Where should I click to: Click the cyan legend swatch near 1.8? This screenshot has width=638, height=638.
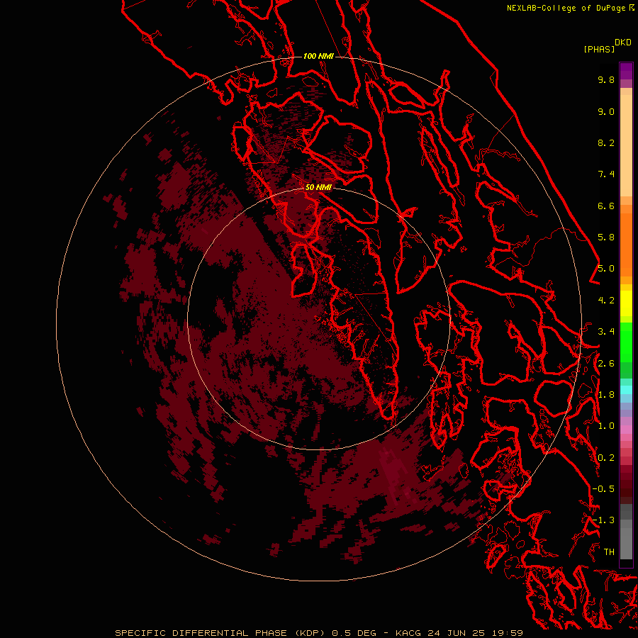click(x=626, y=390)
